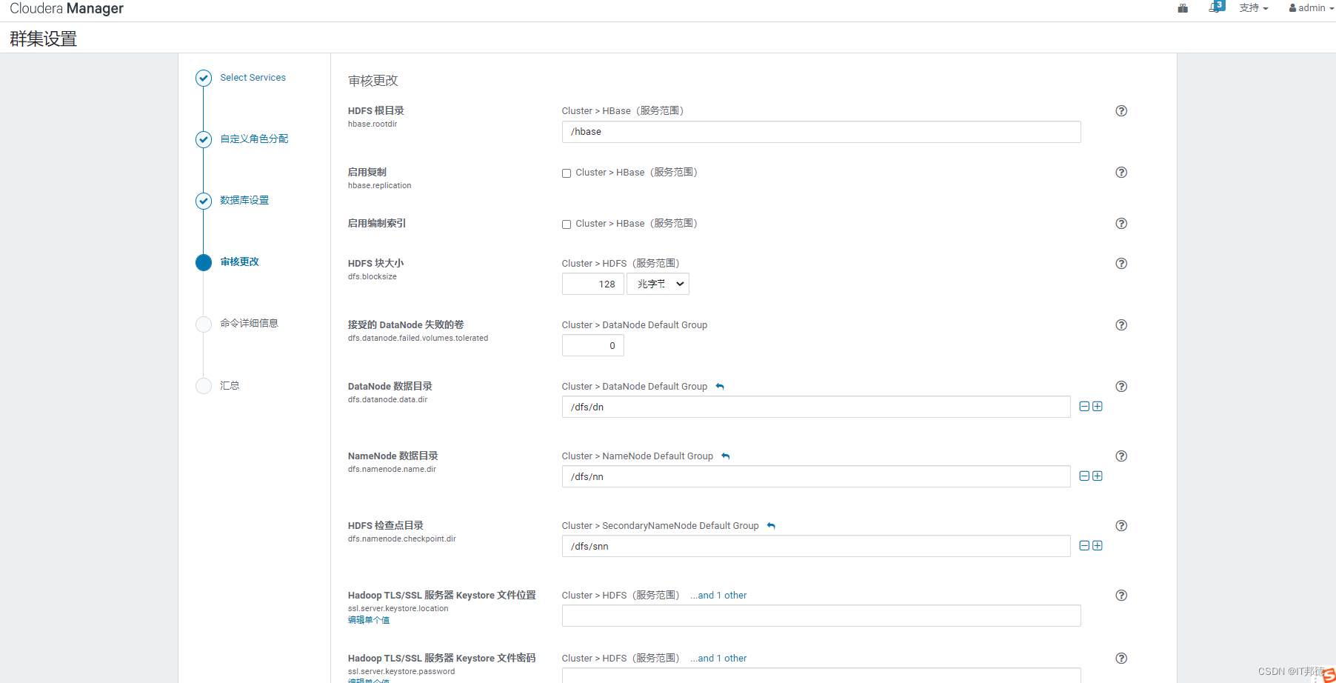Click '...and 1 other' for Keystore 文件位置
This screenshot has width=1336, height=683.
click(x=718, y=596)
